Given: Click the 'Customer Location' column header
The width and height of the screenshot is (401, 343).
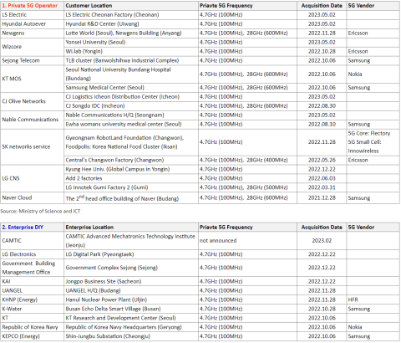Looking at the screenshot, I should pyautogui.click(x=131, y=6).
